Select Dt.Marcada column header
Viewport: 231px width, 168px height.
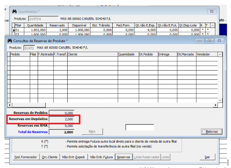(x=186, y=54)
